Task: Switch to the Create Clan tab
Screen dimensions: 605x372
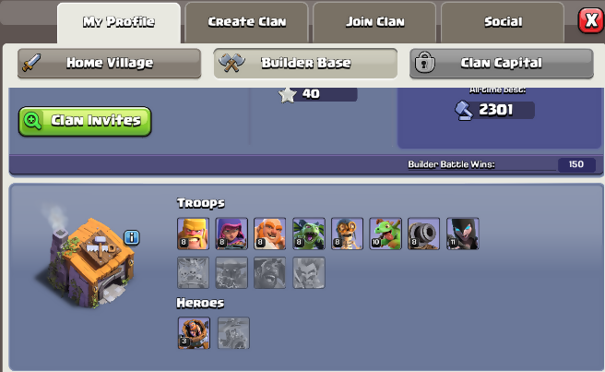Action: [247, 22]
